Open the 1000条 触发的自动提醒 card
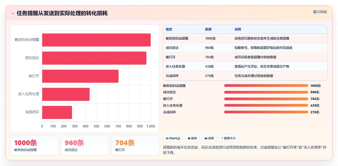Screen dimensions: 338x166 34,145
